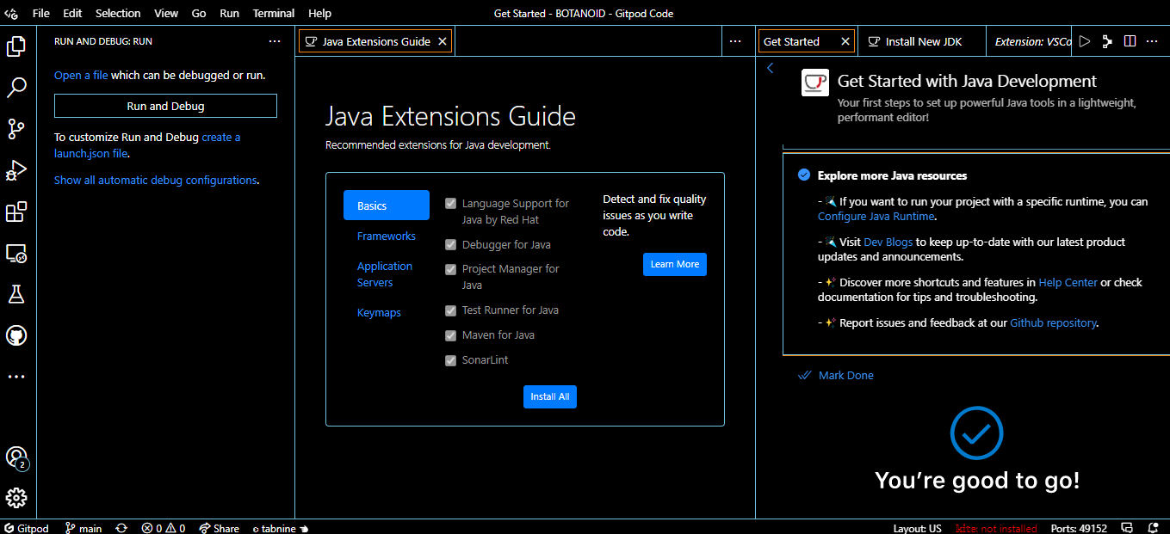Close the Get Started tab
The width and height of the screenshot is (1170, 534).
click(845, 41)
